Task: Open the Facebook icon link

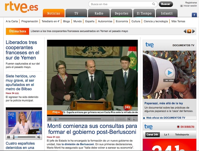Action: pos(194,15)
